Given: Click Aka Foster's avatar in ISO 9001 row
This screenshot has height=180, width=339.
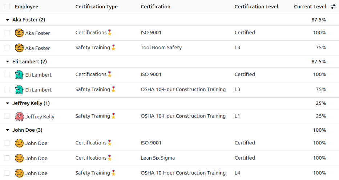Looking at the screenshot, I should 19,33.
